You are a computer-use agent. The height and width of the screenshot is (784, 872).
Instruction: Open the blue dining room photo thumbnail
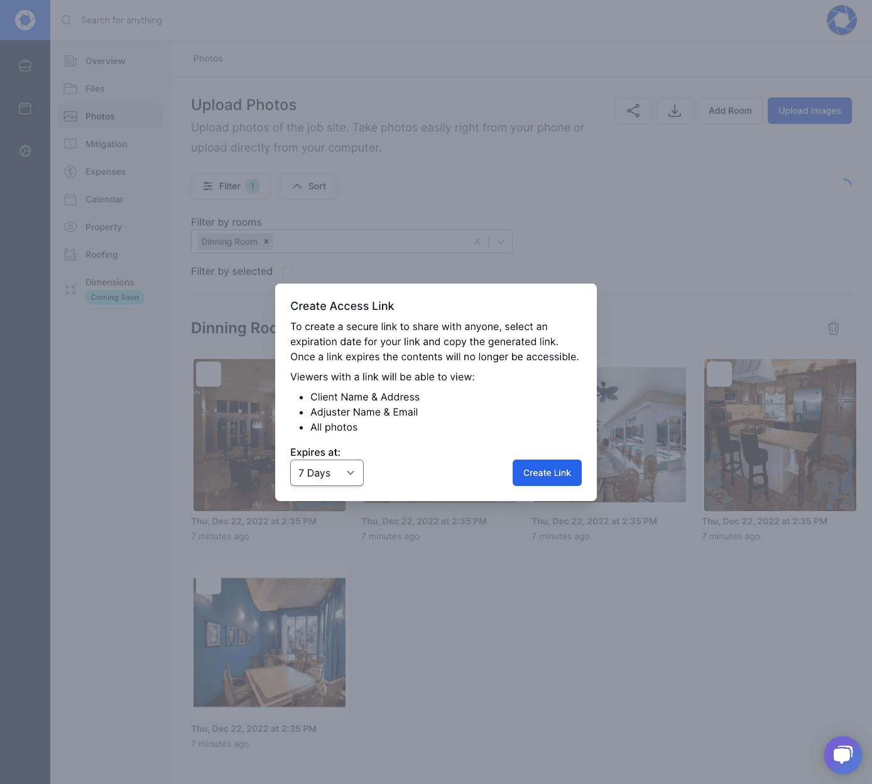pyautogui.click(x=270, y=643)
